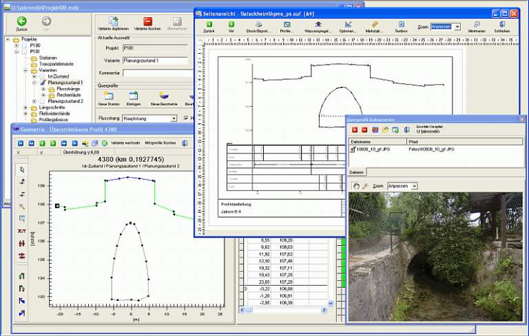Activate the hand pan tool in document viewer
Viewport: 529px width, 336px height.
click(x=356, y=186)
